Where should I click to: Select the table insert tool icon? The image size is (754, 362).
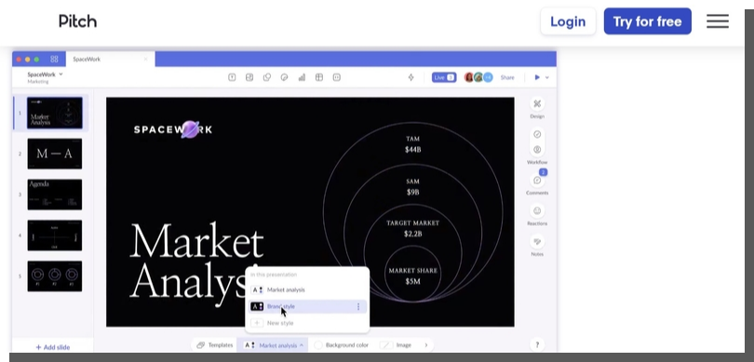[318, 77]
